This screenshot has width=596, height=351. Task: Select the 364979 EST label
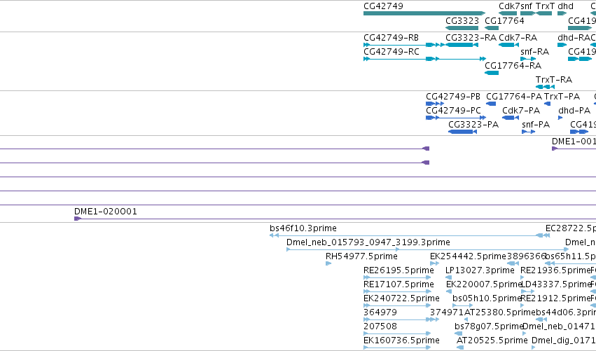380,312
